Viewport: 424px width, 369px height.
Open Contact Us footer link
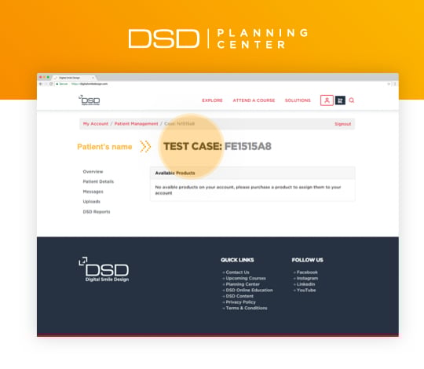coord(237,272)
